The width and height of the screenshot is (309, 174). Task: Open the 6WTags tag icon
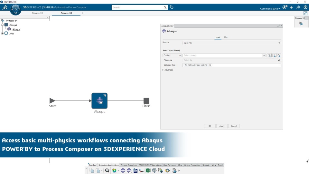tap(172, 7)
